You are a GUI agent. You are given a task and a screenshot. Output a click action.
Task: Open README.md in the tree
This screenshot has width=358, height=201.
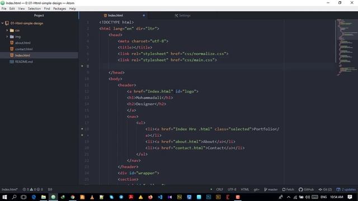(23, 61)
